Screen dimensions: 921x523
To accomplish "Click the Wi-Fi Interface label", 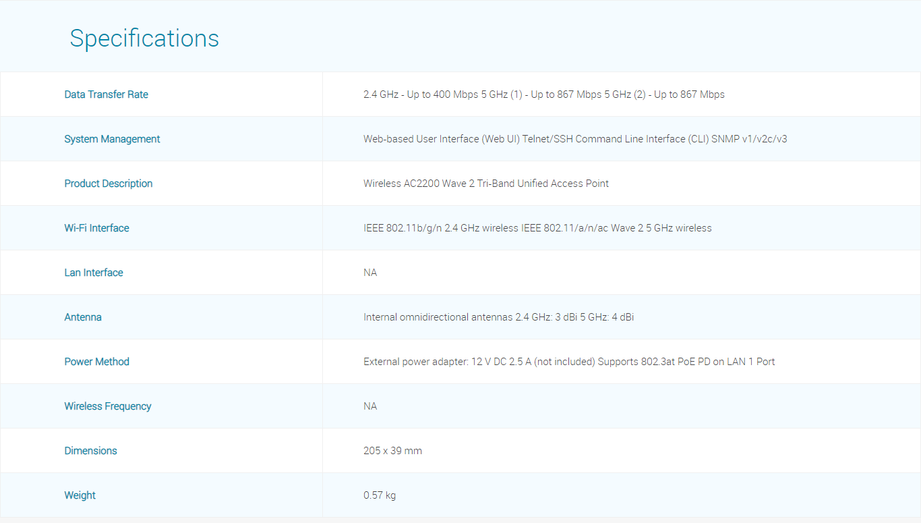I will tap(96, 228).
